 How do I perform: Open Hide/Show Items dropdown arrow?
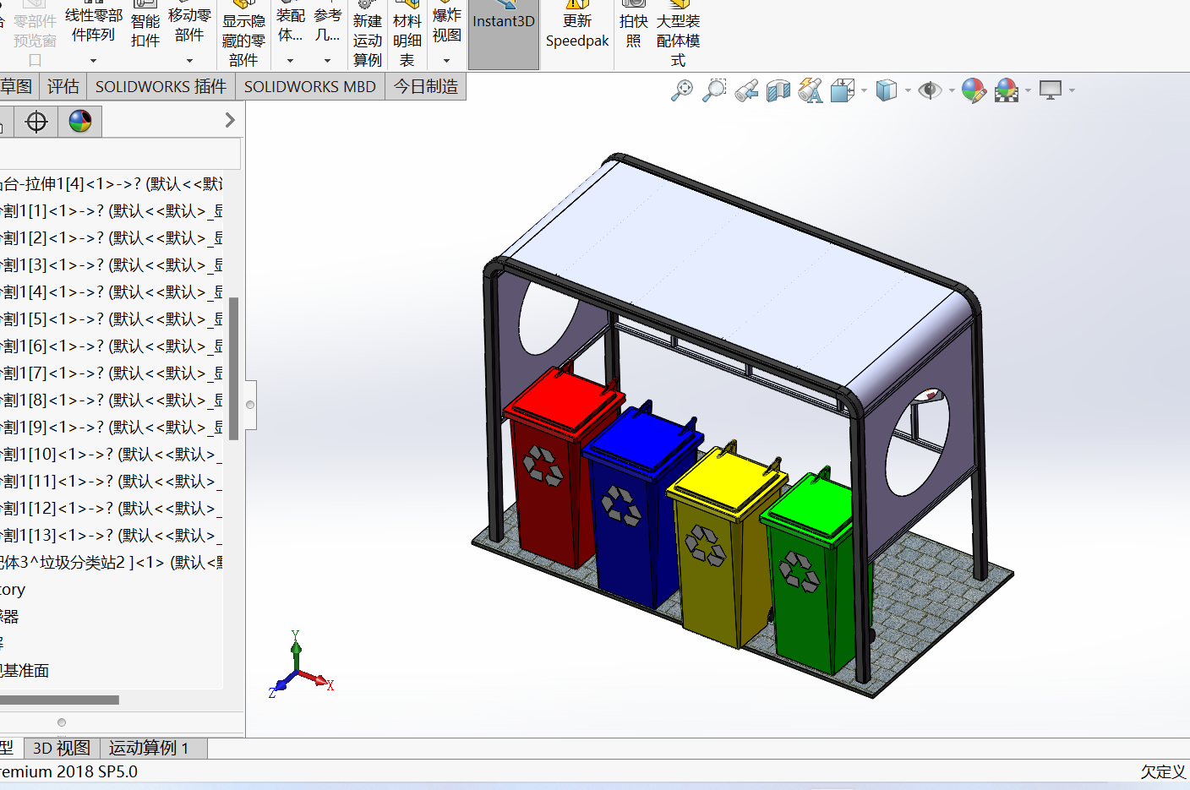952,90
